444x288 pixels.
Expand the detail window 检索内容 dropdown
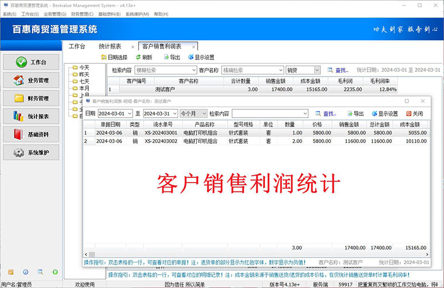305,114
